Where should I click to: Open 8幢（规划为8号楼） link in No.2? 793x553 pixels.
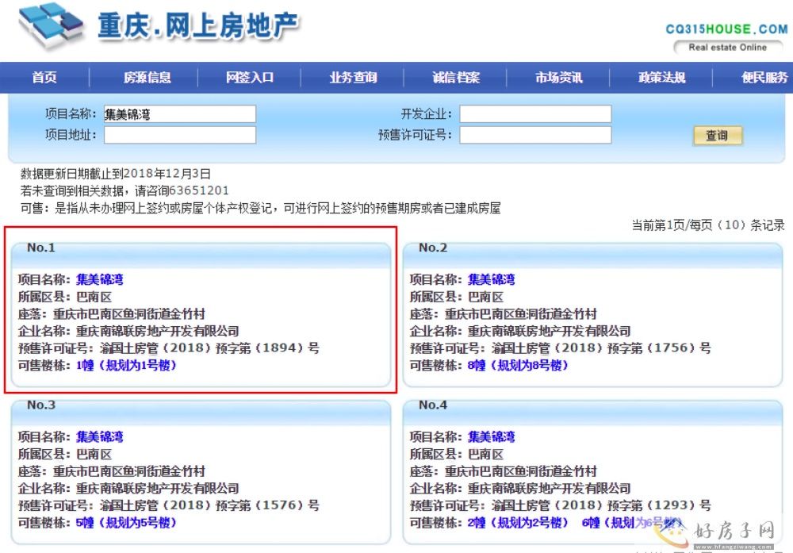point(518,366)
